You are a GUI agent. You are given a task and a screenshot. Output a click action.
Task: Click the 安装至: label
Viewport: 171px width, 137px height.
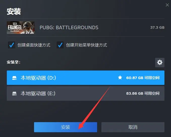pos(14,62)
